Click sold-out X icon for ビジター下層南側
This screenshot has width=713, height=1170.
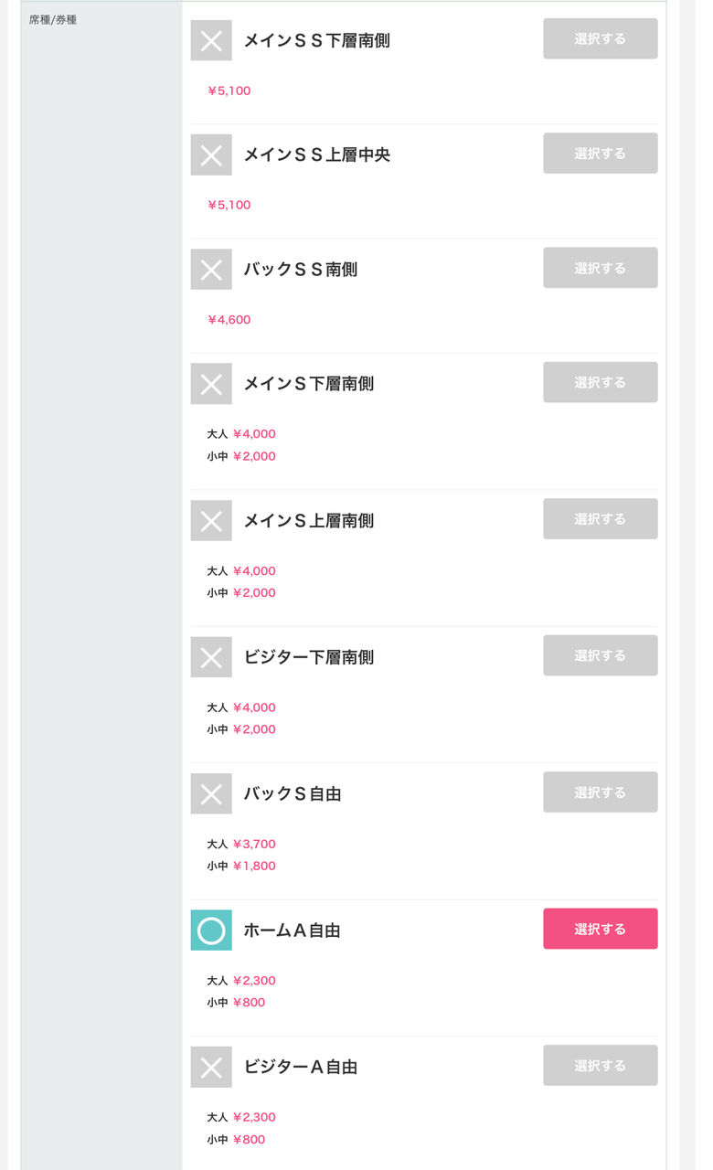(211, 657)
